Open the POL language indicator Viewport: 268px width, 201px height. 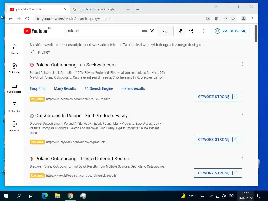pos(232,196)
